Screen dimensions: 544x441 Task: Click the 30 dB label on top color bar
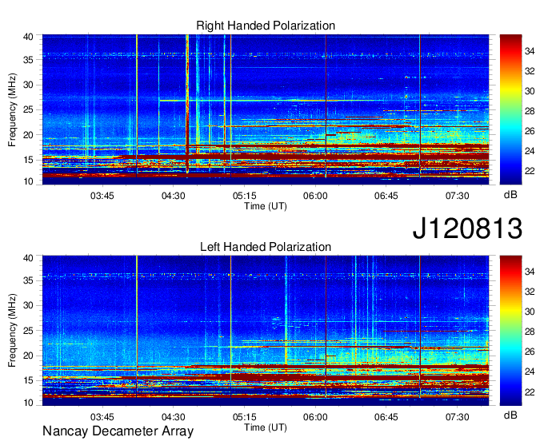[530, 91]
